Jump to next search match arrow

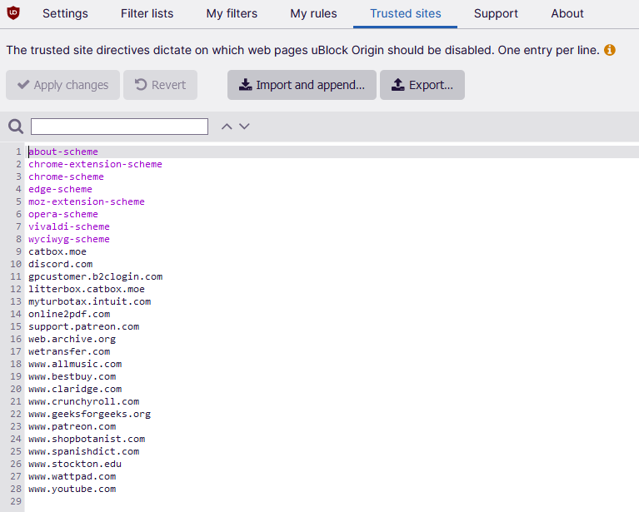tap(244, 127)
